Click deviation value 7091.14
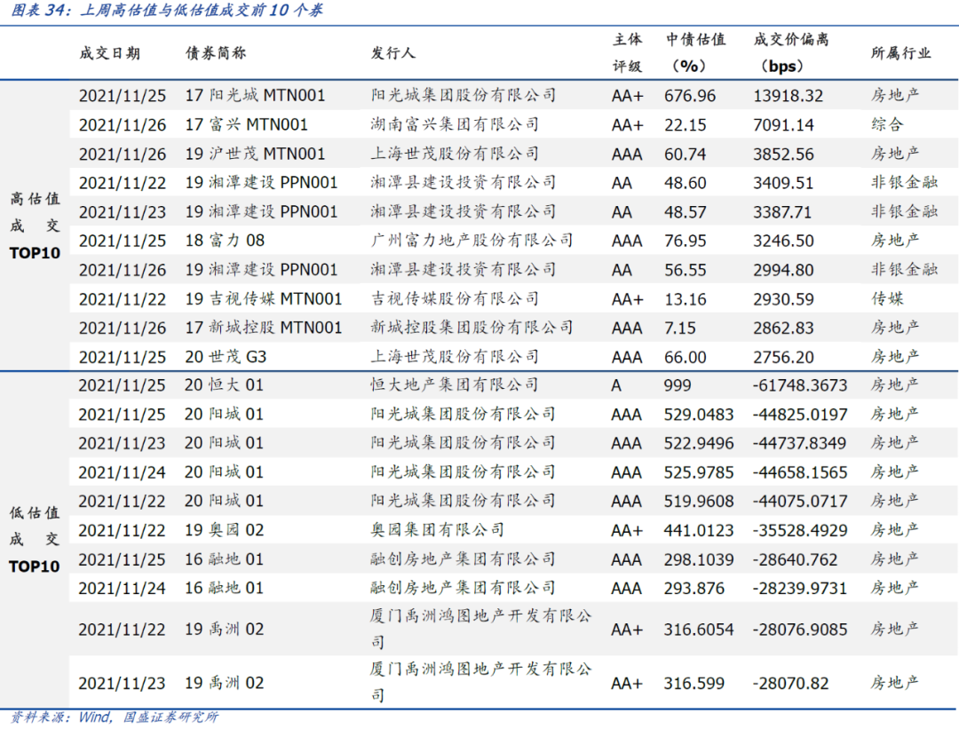This screenshot has width=959, height=729. tap(783, 125)
